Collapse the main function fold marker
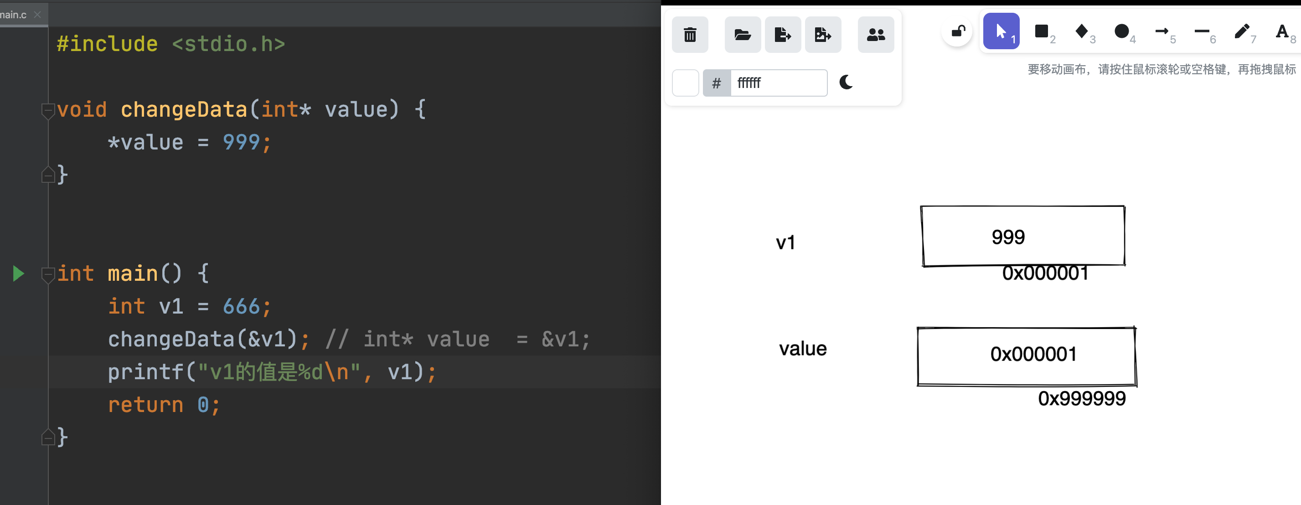This screenshot has height=505, width=1301. pyautogui.click(x=47, y=274)
